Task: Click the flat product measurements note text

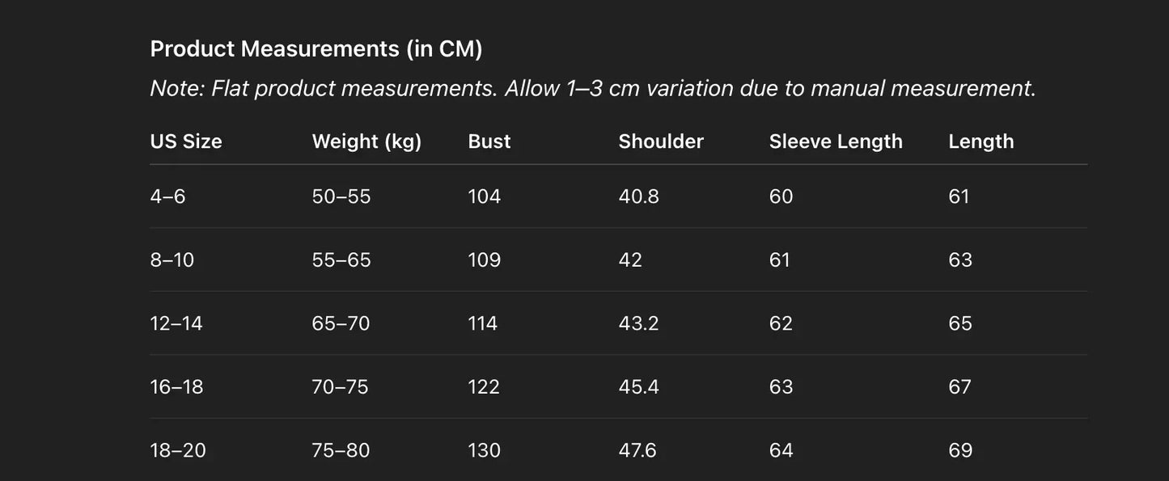Action: (593, 88)
